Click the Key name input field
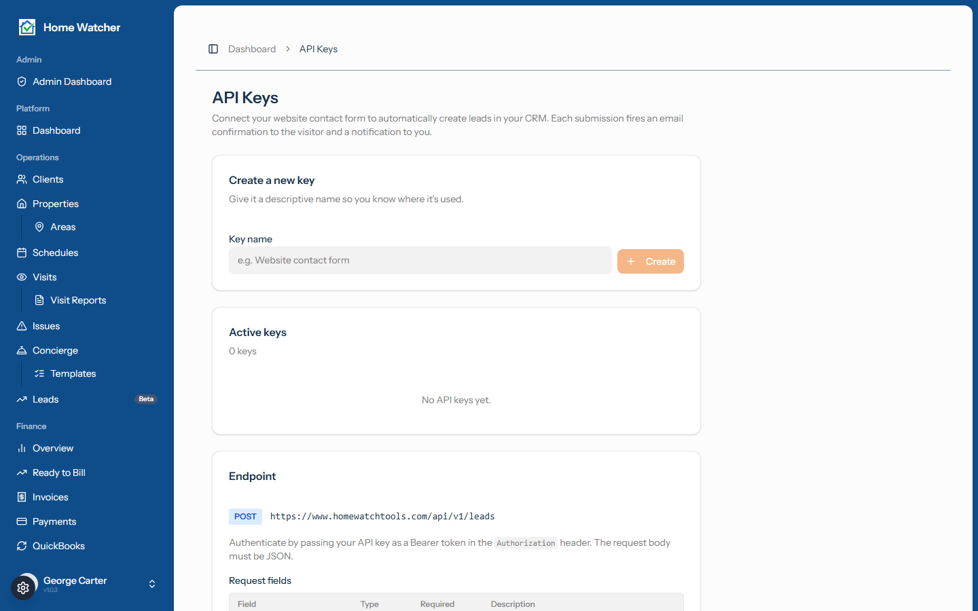This screenshot has height=611, width=978. coord(420,261)
